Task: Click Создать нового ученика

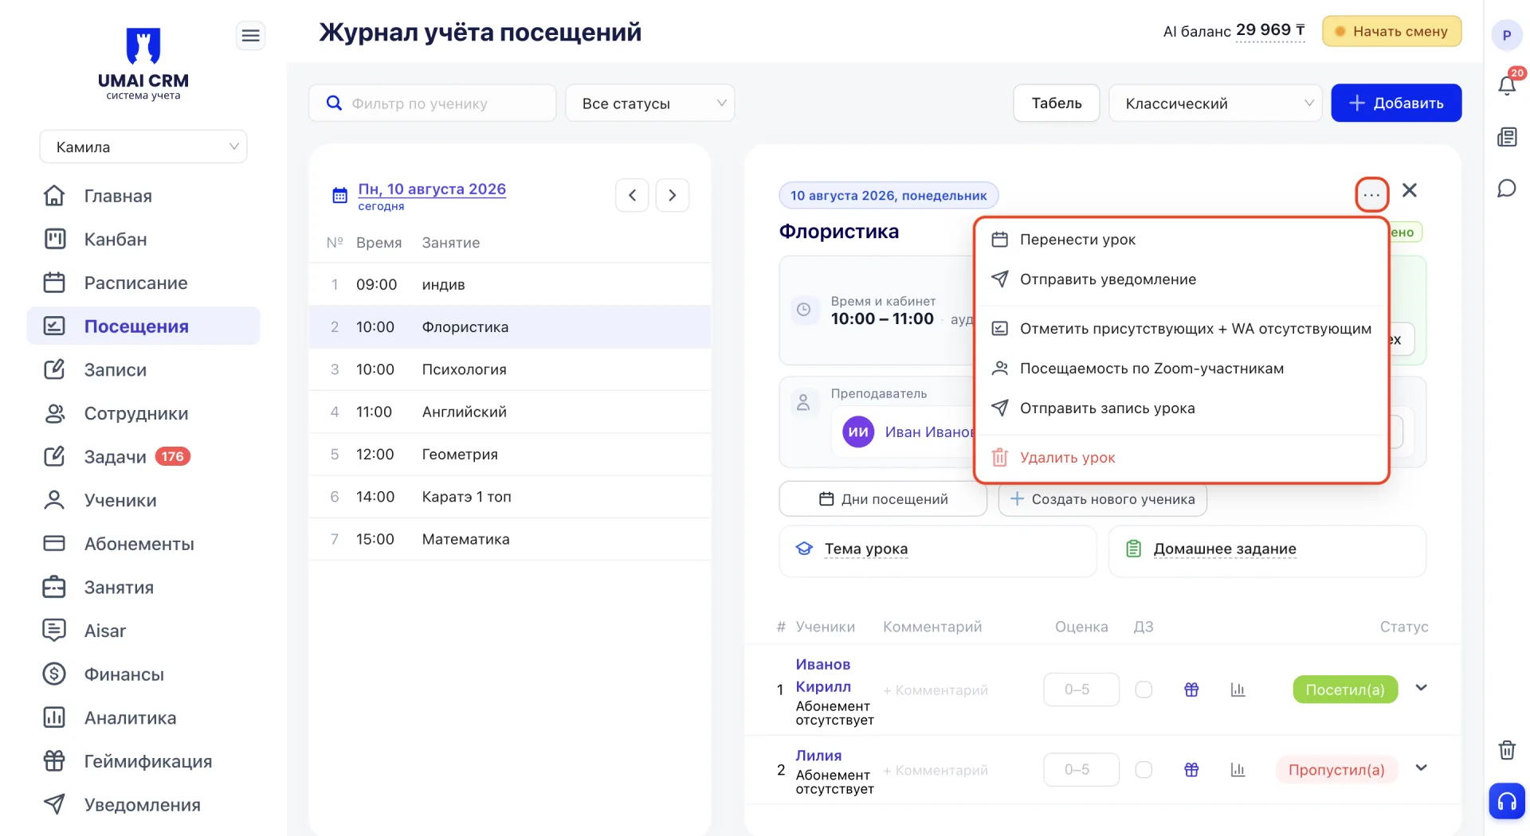Action: pyautogui.click(x=1103, y=499)
